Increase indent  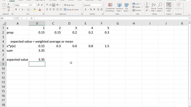click(61, 10)
